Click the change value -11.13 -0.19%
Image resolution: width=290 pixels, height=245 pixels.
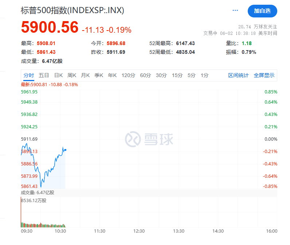coord(106,30)
